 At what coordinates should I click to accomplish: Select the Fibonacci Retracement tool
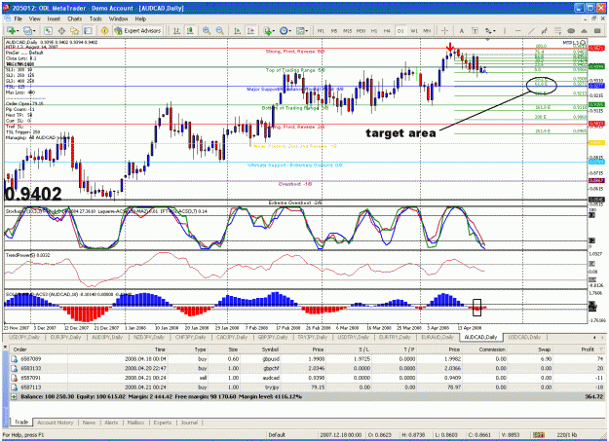tap(557, 31)
